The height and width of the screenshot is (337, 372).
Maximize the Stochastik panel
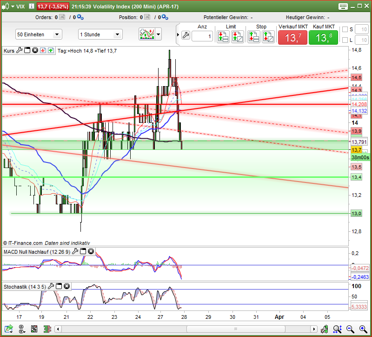59,286
